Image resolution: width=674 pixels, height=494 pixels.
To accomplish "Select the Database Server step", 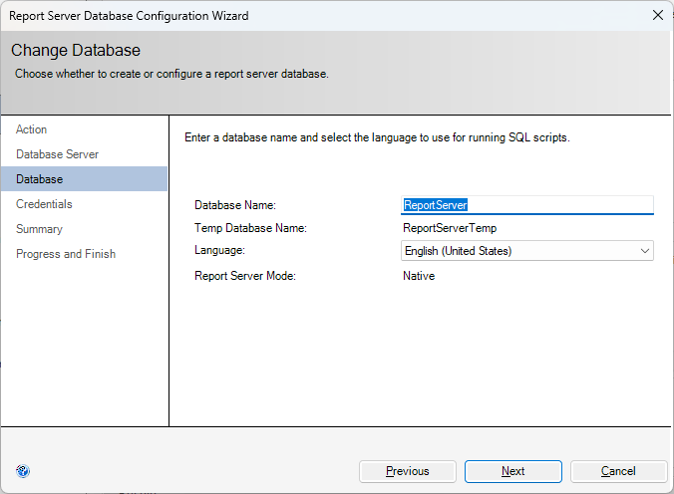I will tap(57, 154).
